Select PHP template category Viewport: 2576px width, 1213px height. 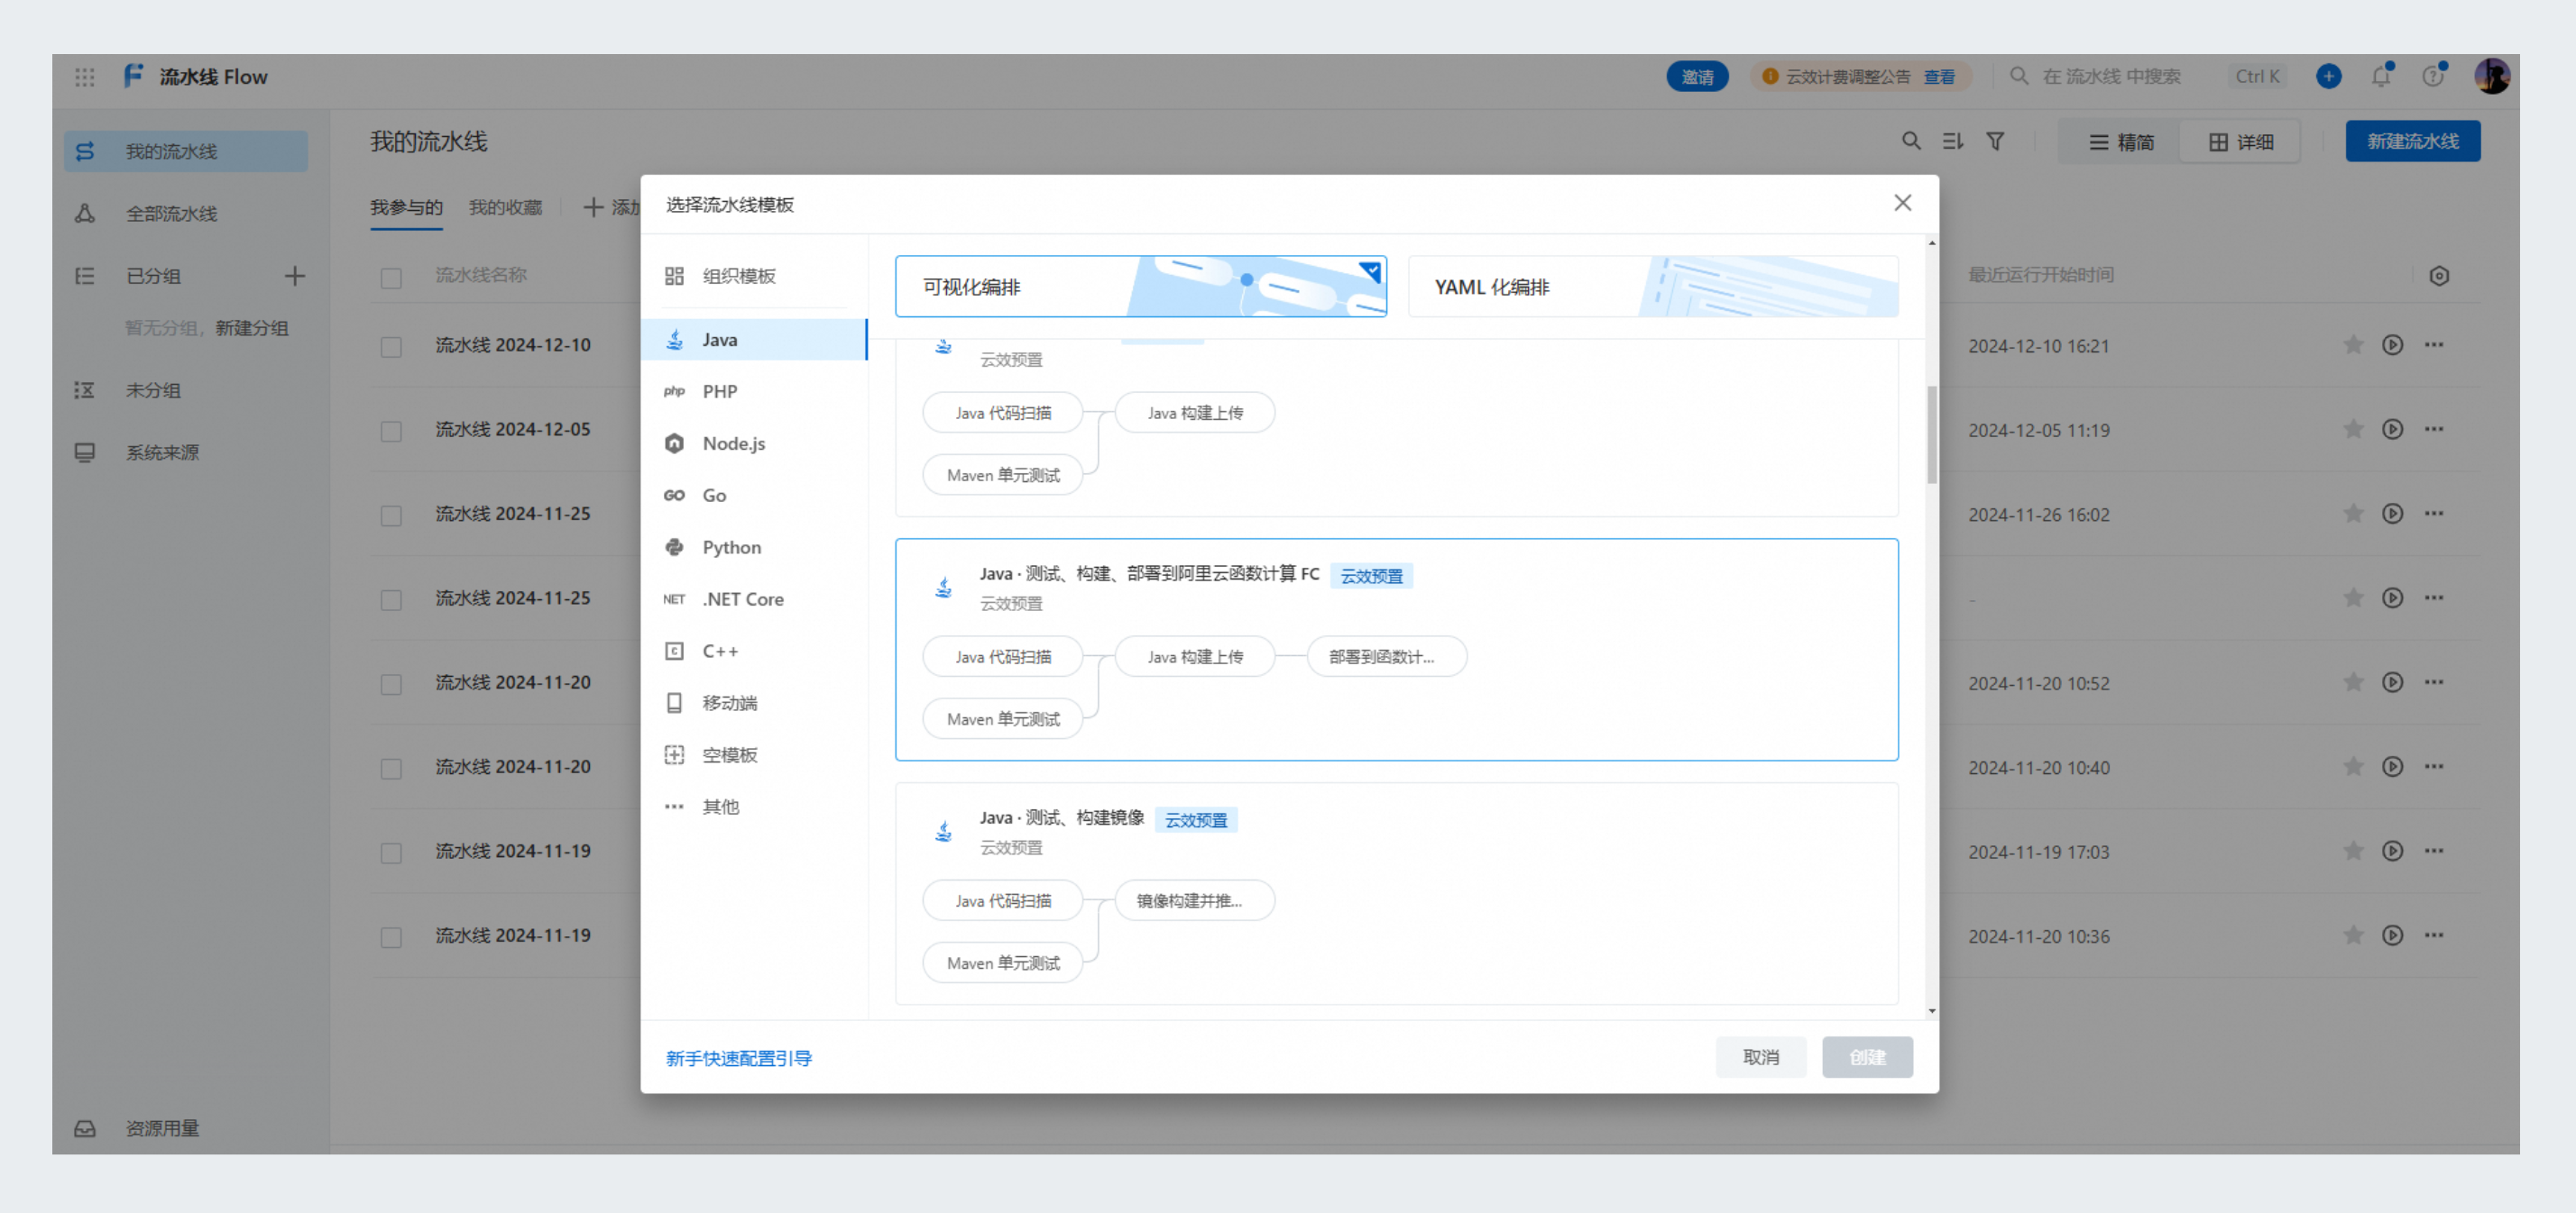coord(754,392)
